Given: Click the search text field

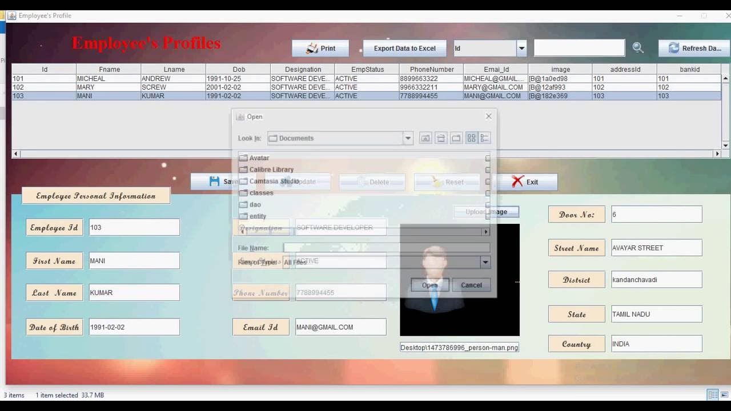Looking at the screenshot, I should (579, 48).
